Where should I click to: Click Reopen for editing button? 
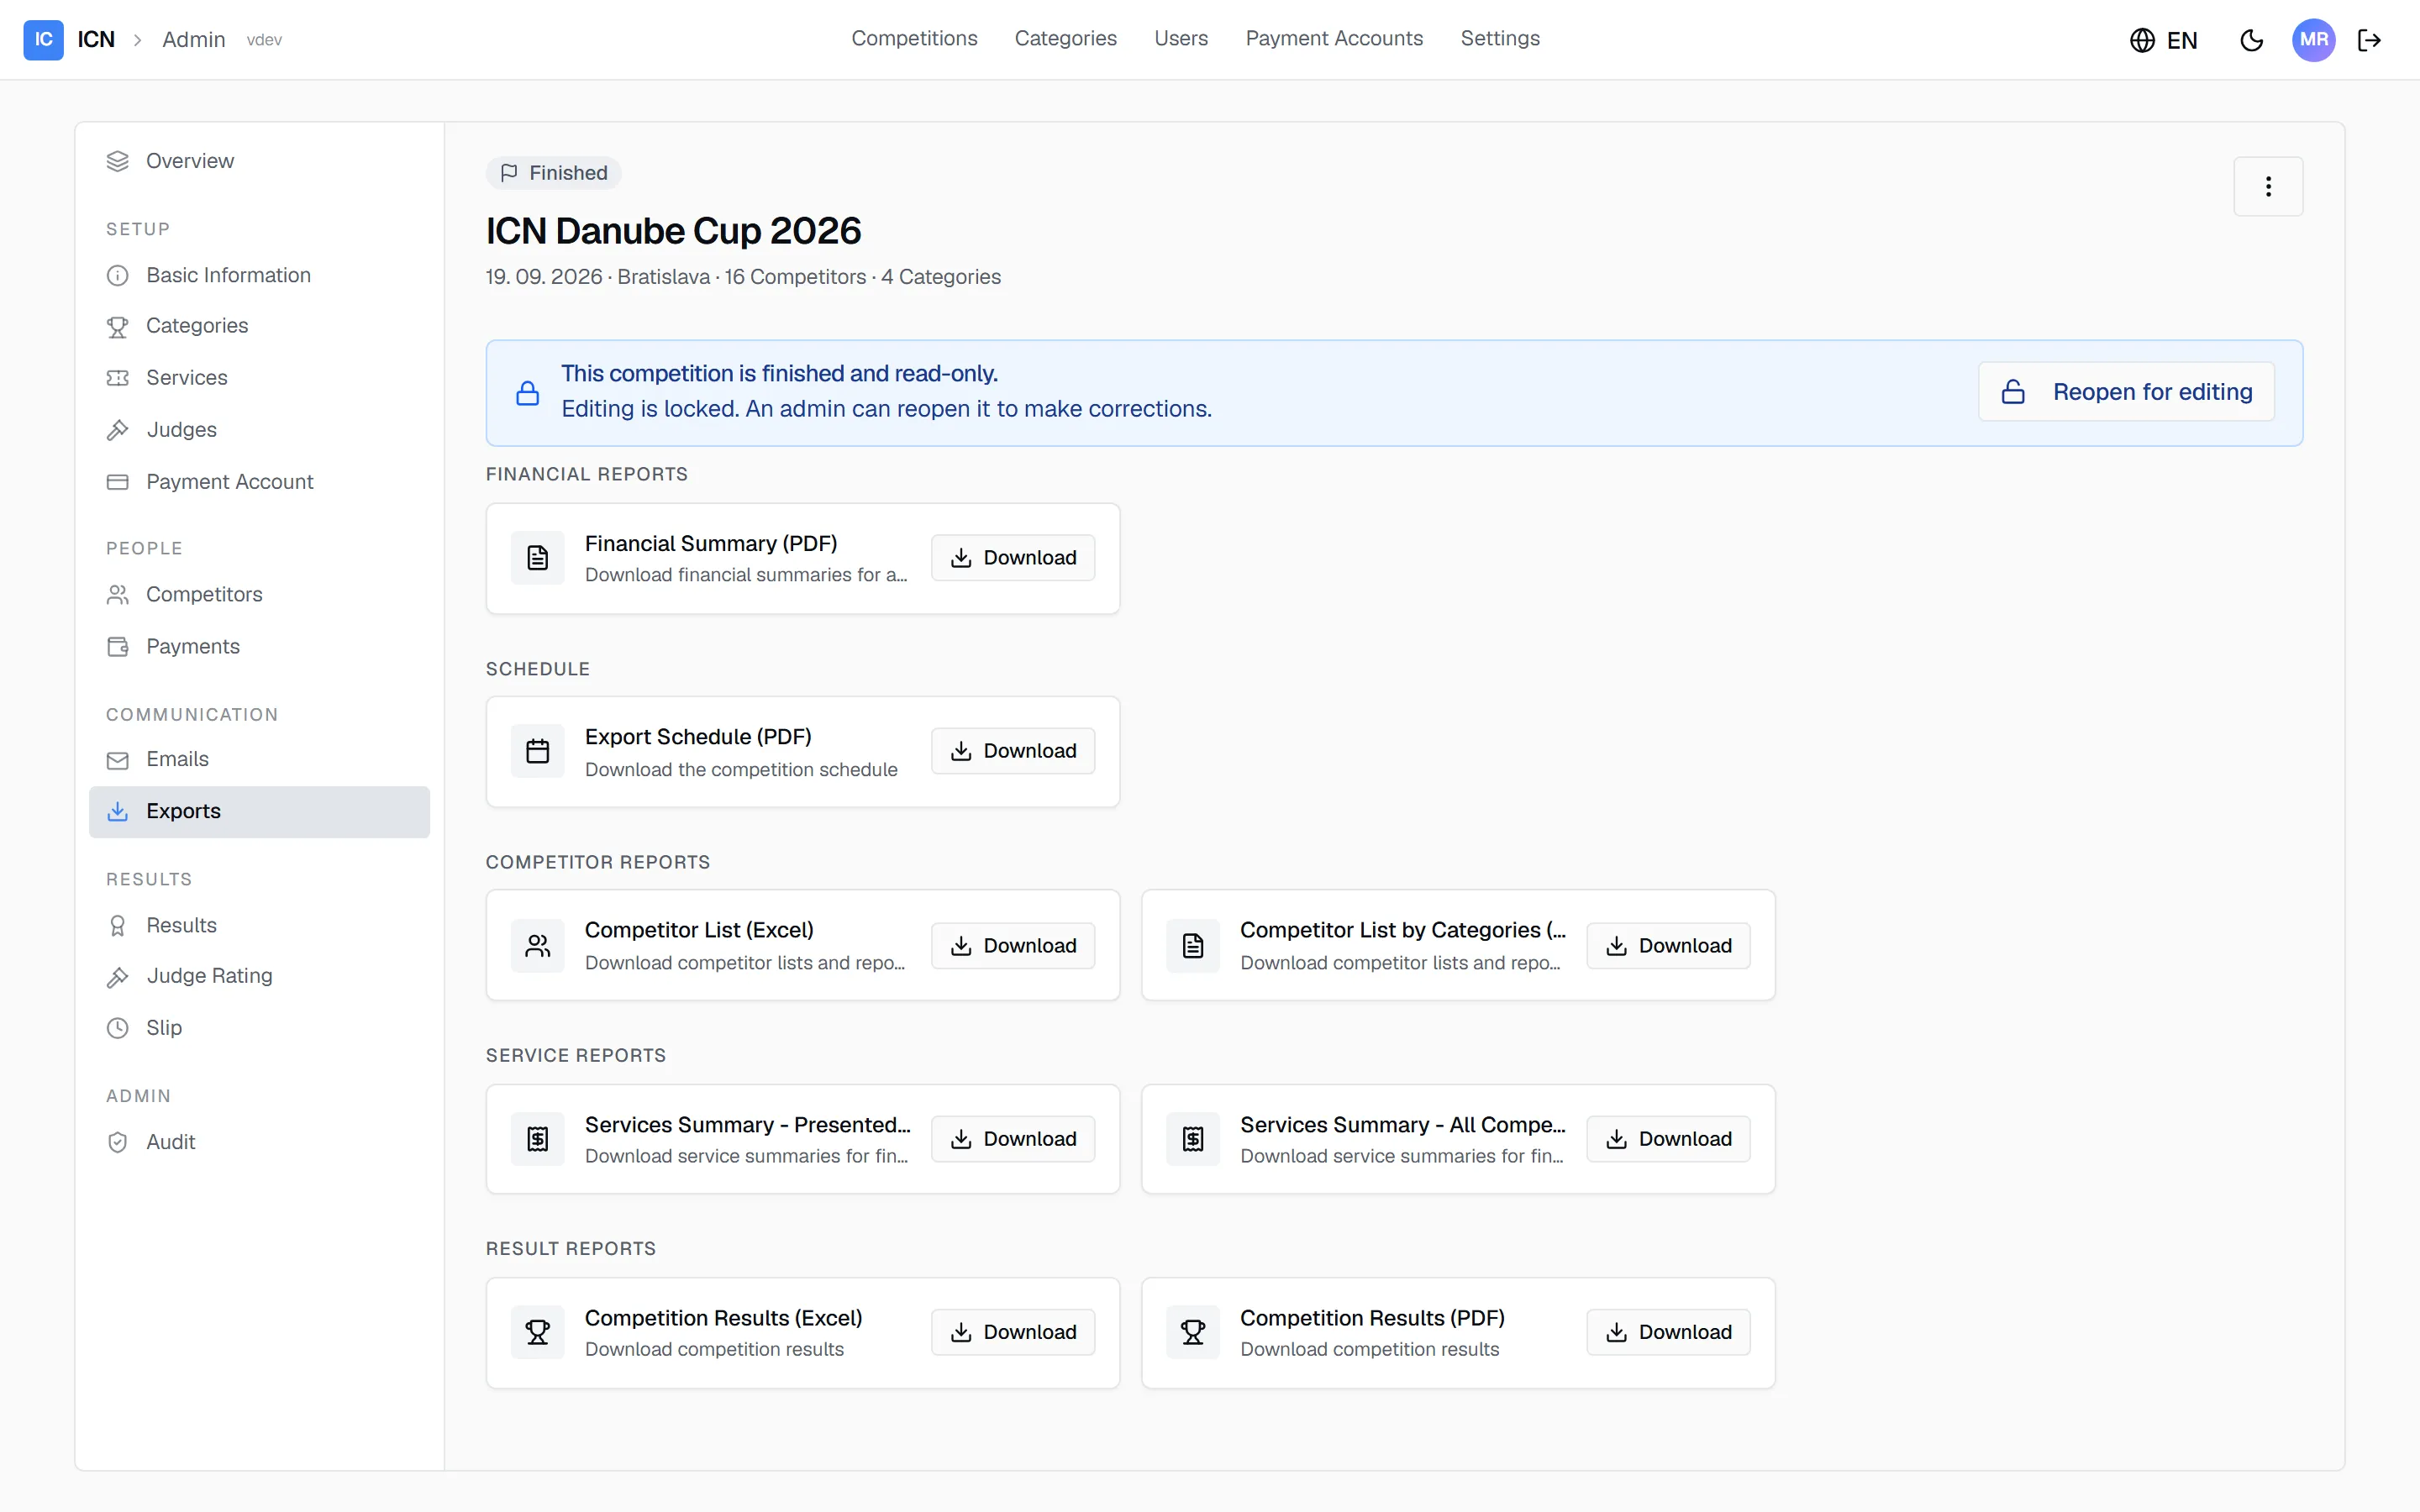click(2126, 392)
